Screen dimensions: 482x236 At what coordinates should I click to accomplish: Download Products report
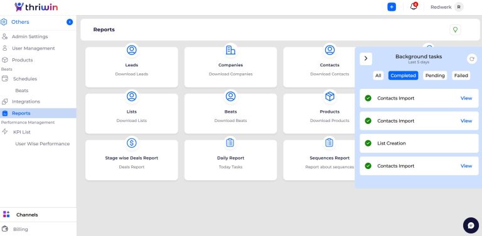(x=329, y=121)
